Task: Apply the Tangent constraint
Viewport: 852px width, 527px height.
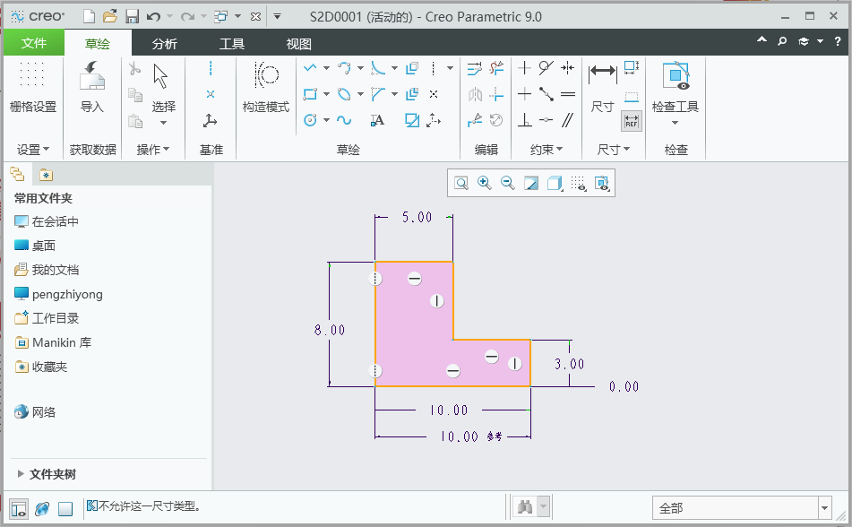Action: click(546, 68)
